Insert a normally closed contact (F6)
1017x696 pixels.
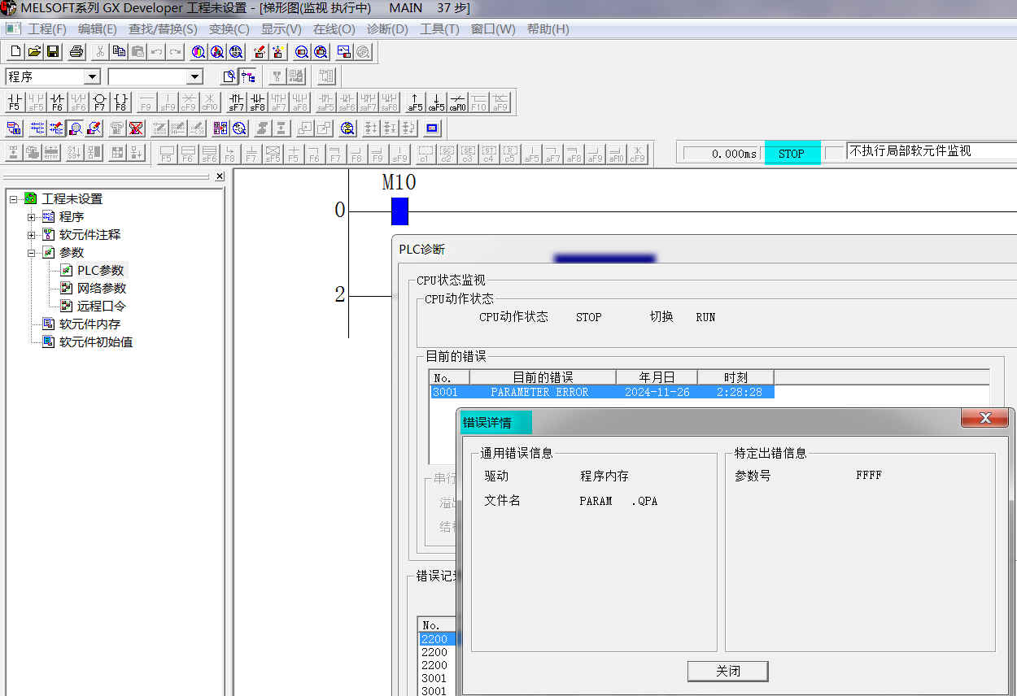57,102
